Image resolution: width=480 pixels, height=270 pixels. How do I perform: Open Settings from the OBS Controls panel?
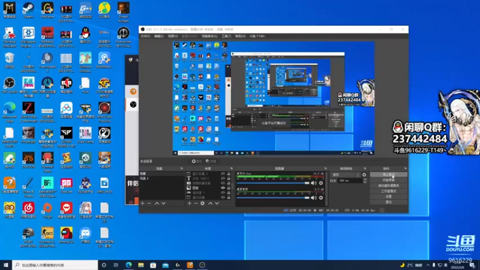(x=388, y=197)
